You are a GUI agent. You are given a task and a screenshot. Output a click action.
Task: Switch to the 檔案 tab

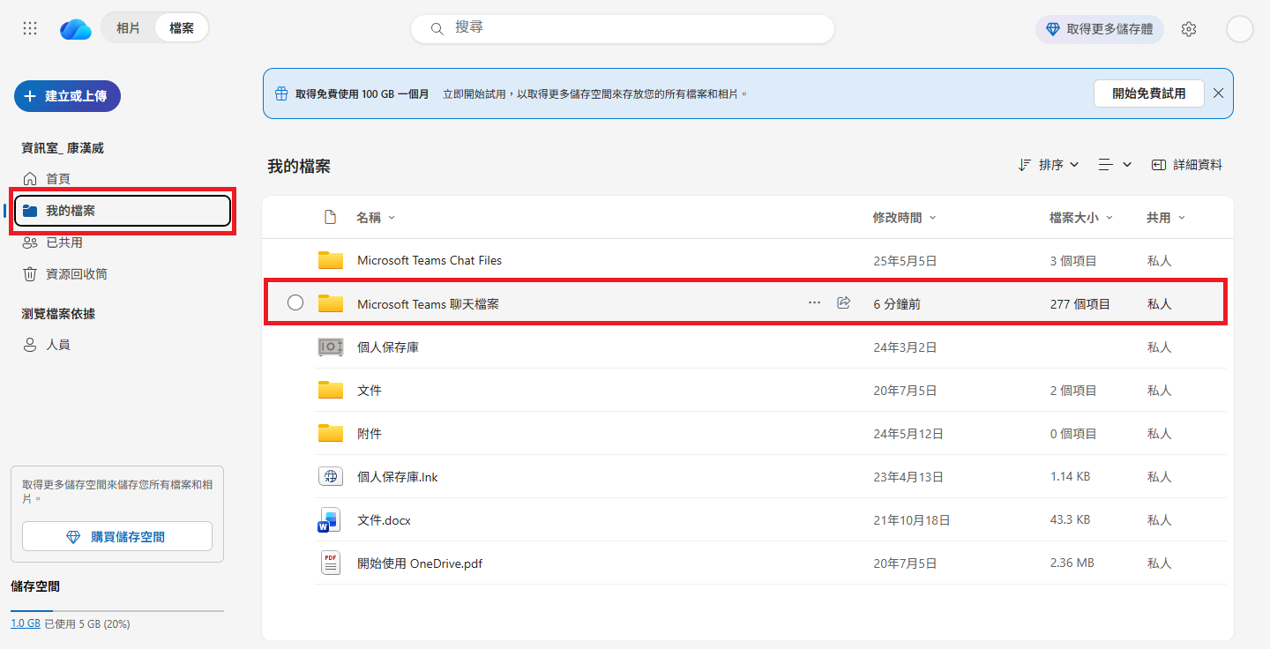click(182, 28)
